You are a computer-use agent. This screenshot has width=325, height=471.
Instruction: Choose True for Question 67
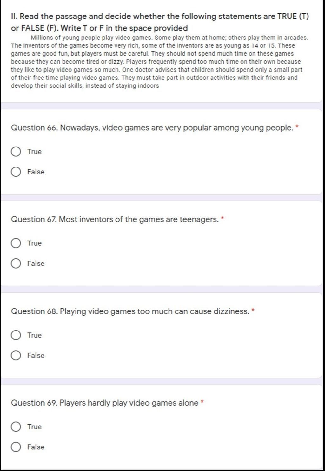coord(16,243)
